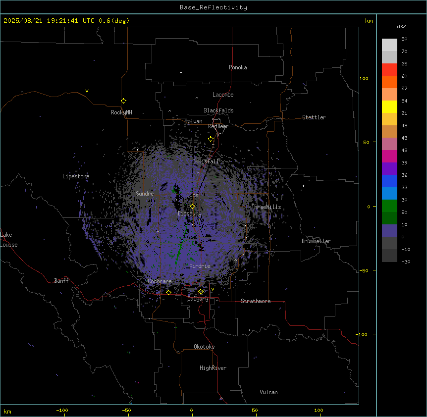Click the Airdrie label
This screenshot has height=417, width=427.
point(200,266)
